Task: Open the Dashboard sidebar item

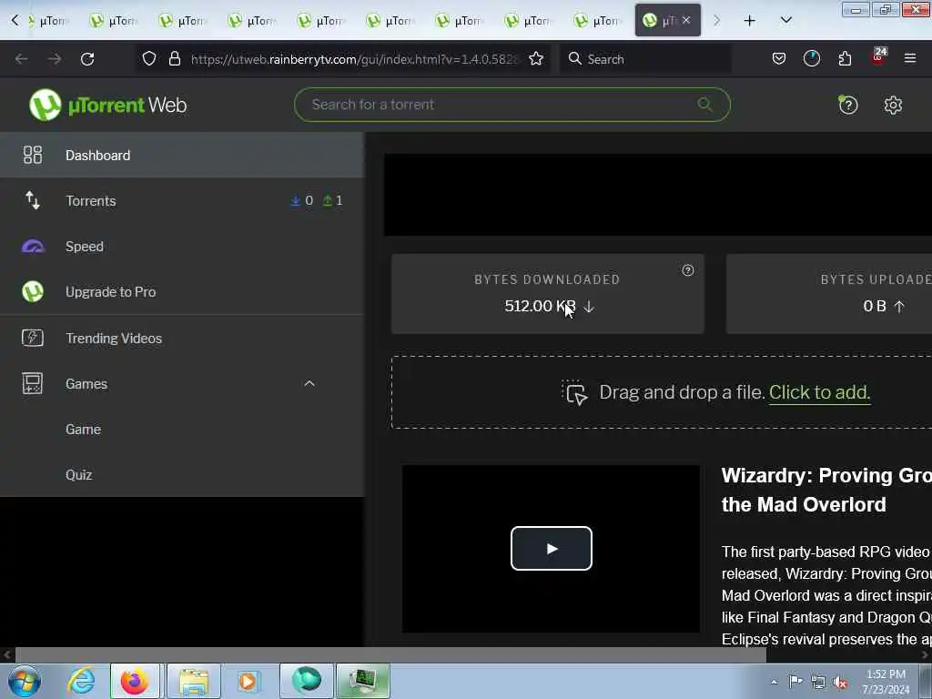Action: click(182, 155)
